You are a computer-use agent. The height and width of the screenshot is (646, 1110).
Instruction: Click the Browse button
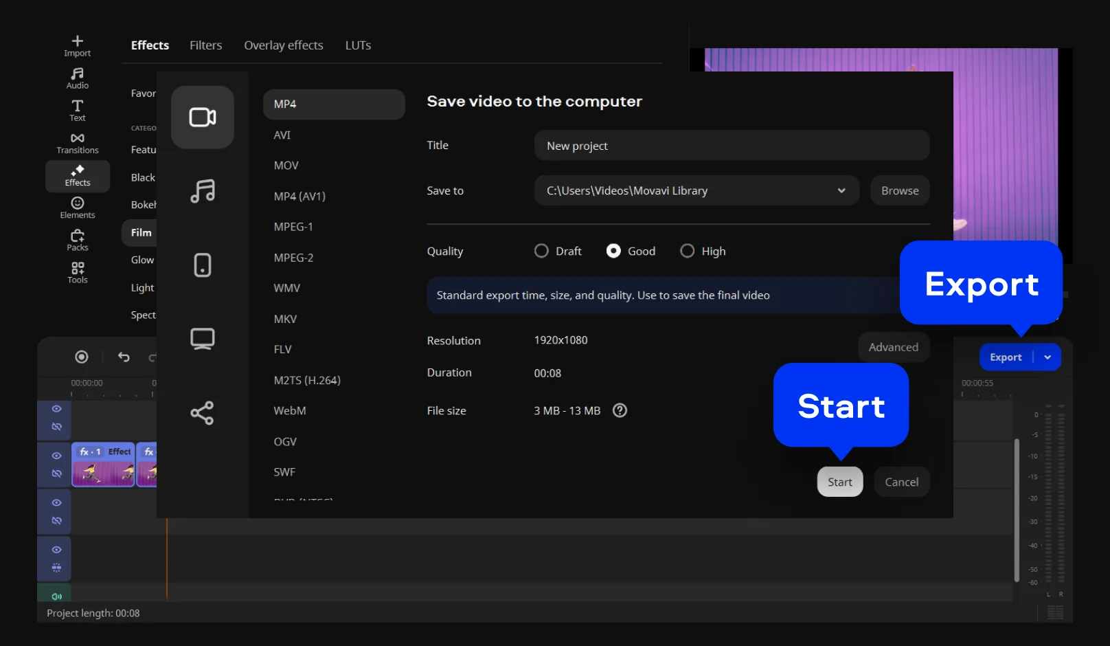click(899, 190)
